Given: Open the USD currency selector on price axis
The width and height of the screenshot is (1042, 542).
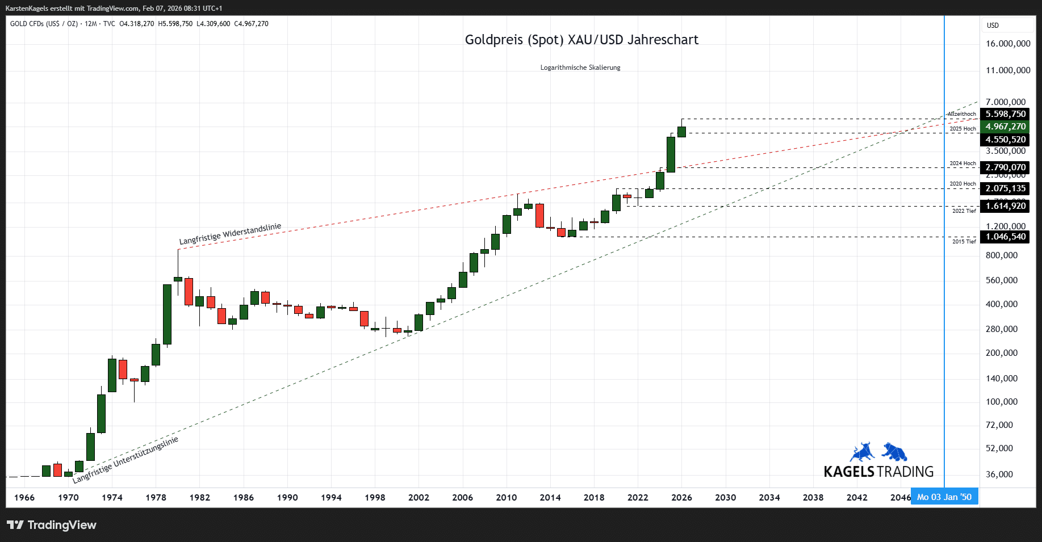Looking at the screenshot, I should pos(993,26).
